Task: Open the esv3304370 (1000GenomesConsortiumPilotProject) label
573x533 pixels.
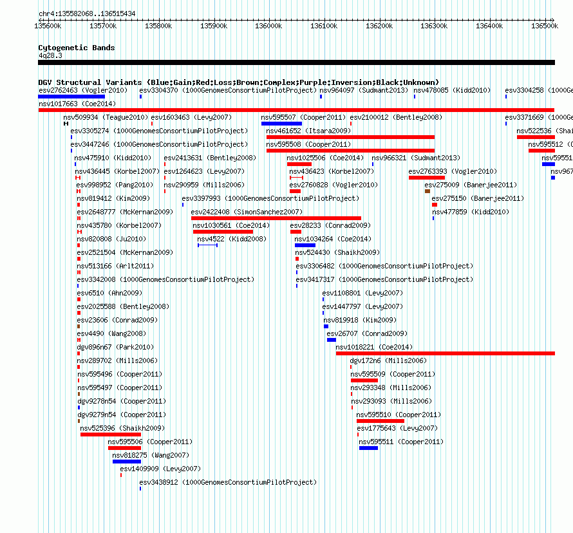Action: [x=228, y=90]
